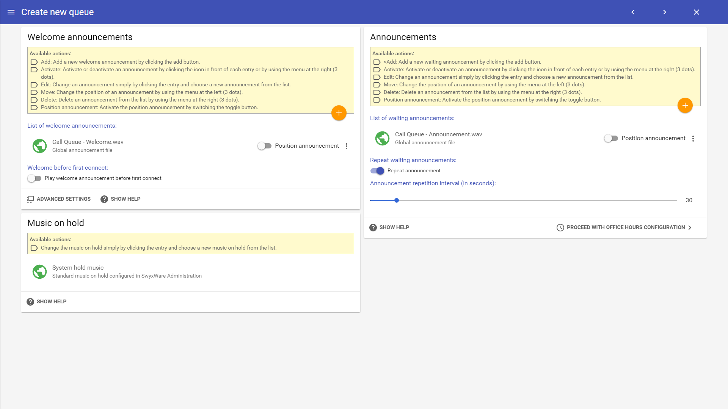The image size is (728, 409).
Task: Open three-dot menu for Call Queue - Welcome.wav
Action: pyautogui.click(x=347, y=146)
